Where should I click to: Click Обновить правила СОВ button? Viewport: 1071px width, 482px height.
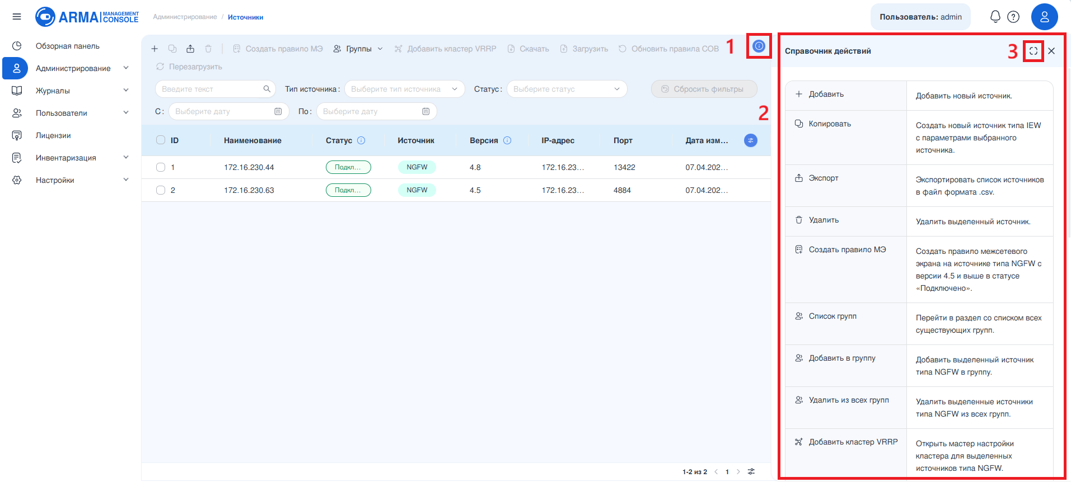(668, 49)
